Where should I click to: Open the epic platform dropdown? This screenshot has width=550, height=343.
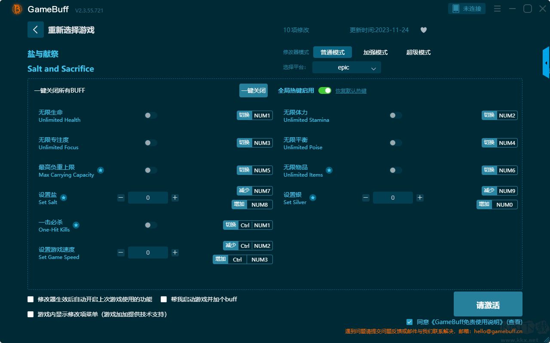[x=347, y=67]
